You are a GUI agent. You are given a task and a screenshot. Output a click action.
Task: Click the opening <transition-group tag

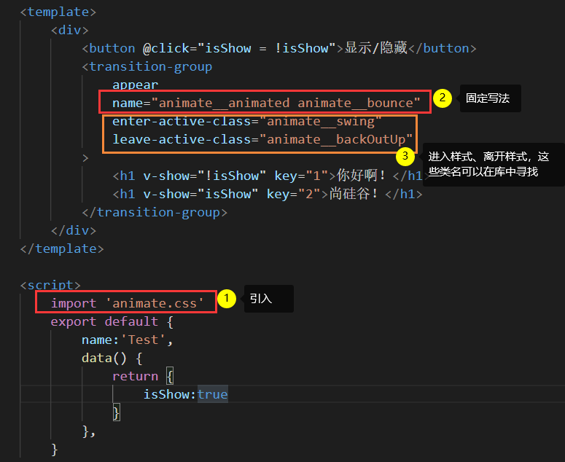147,66
